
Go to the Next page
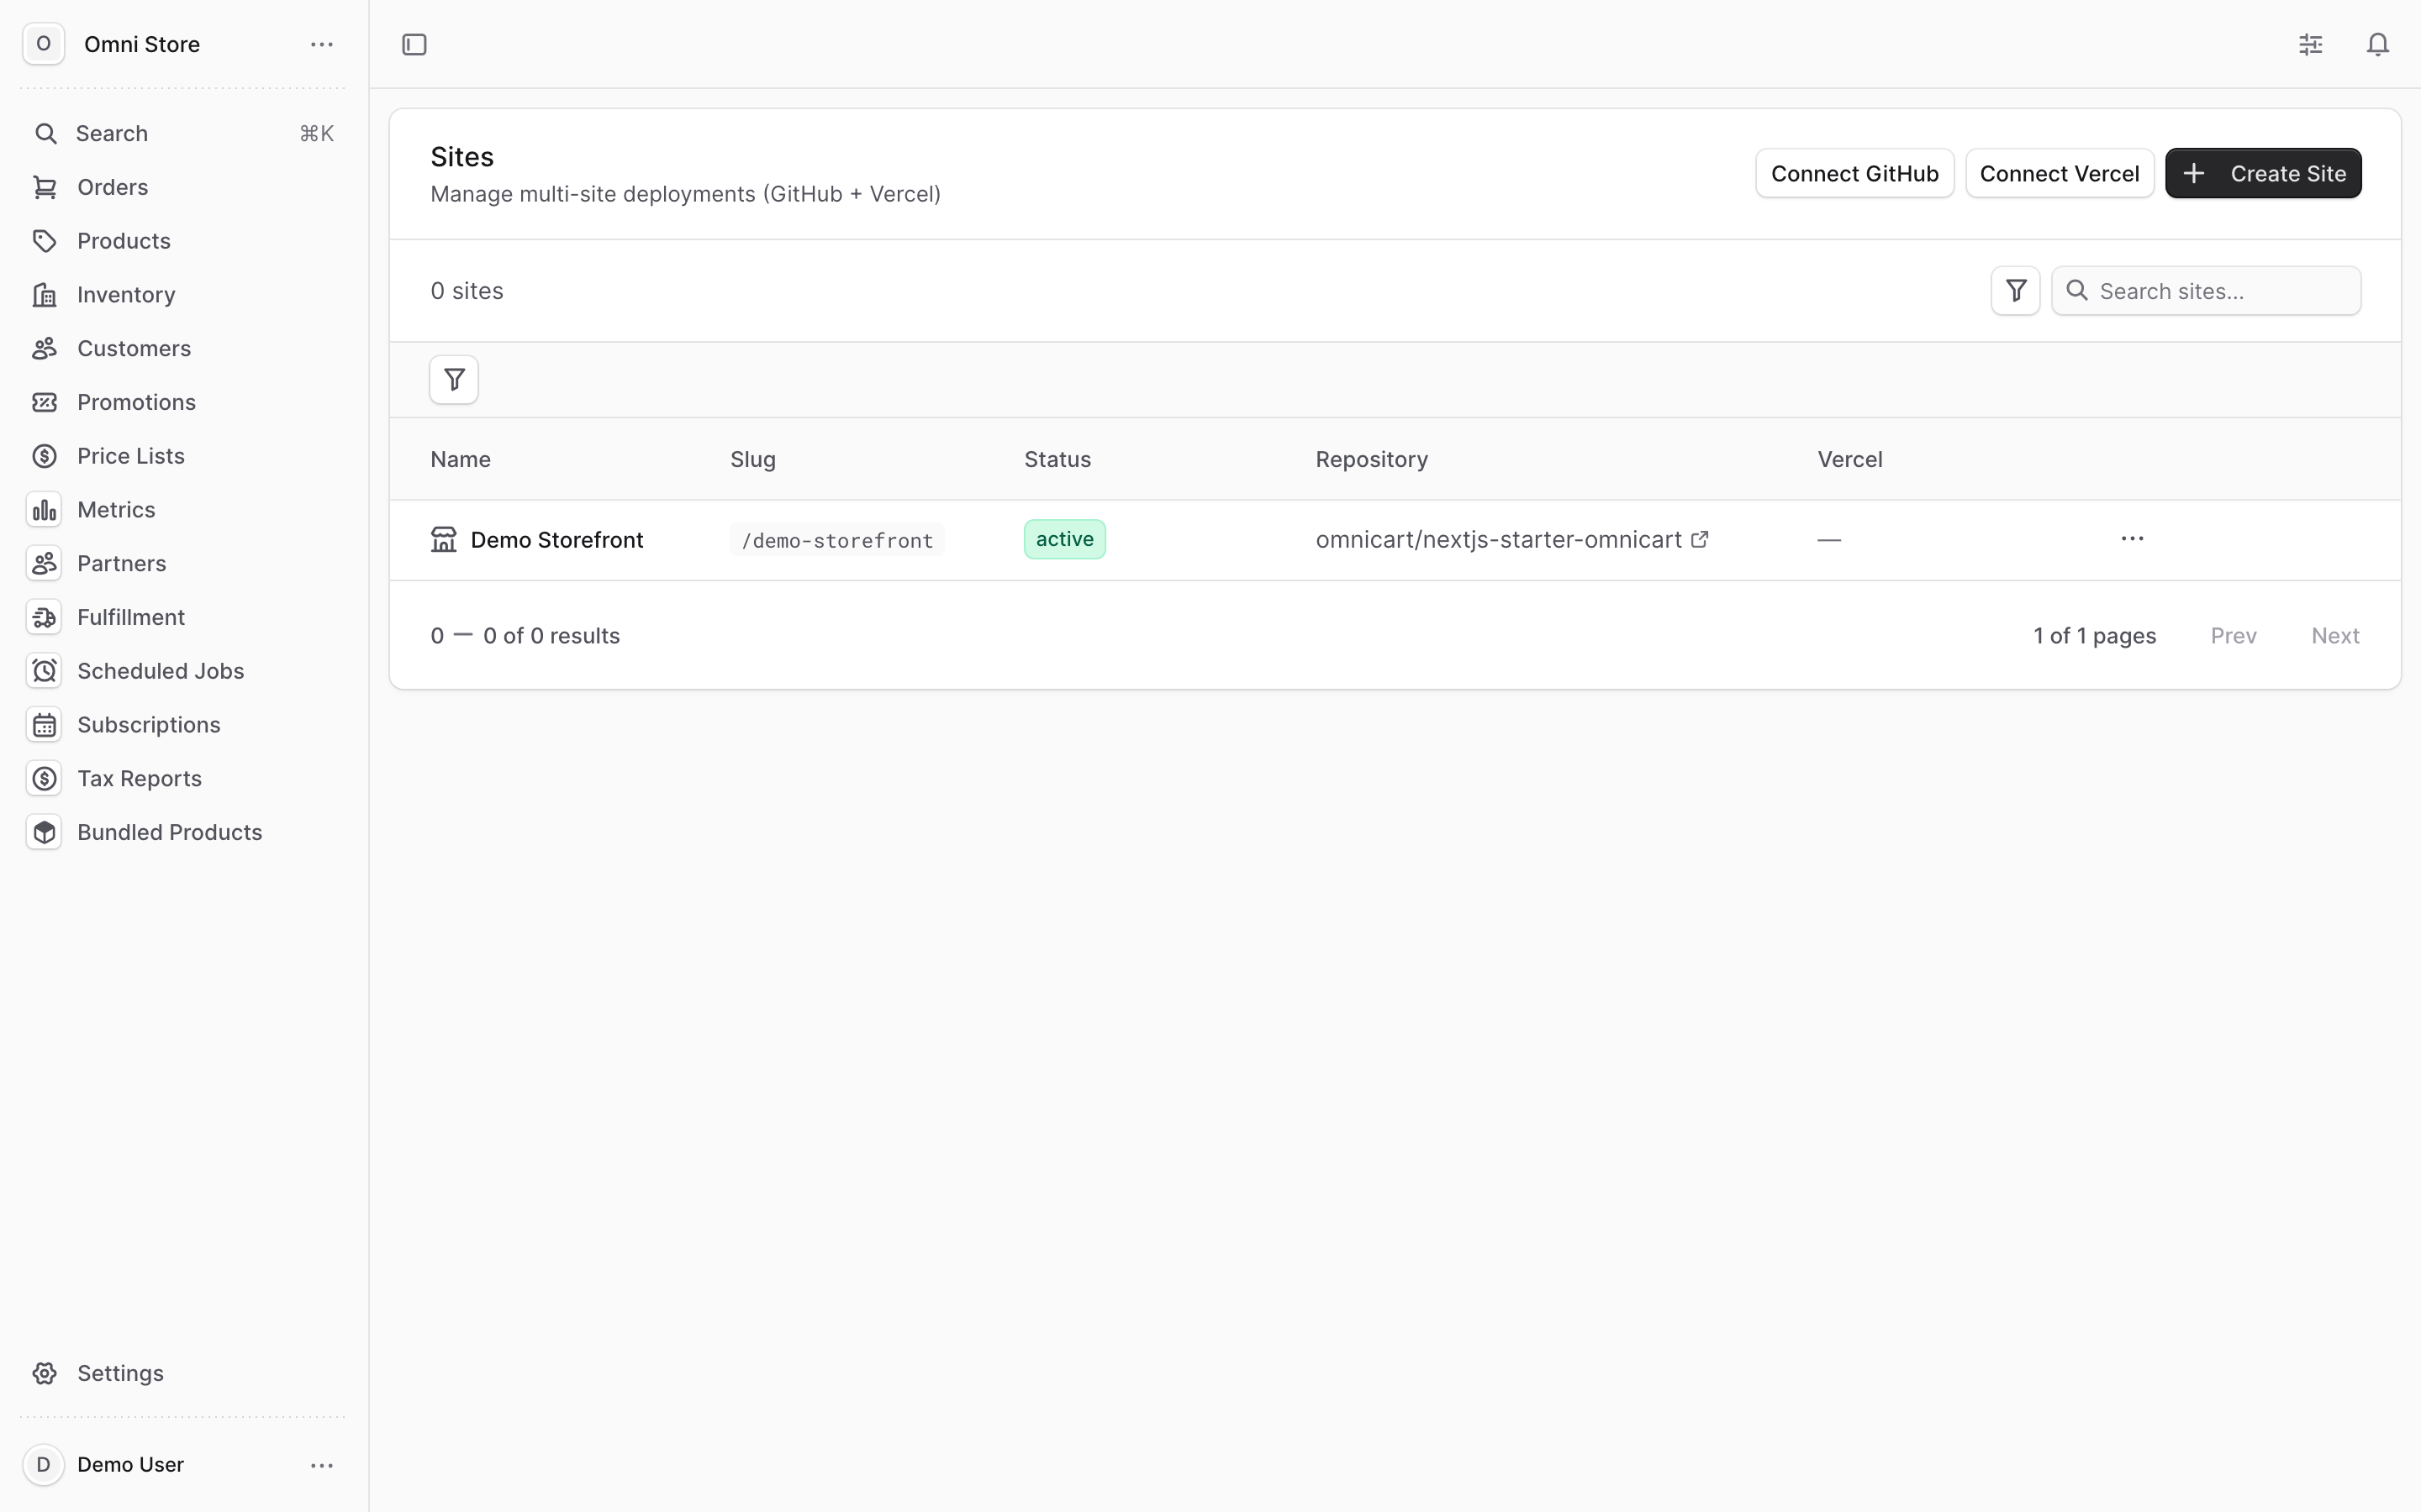point(2335,636)
